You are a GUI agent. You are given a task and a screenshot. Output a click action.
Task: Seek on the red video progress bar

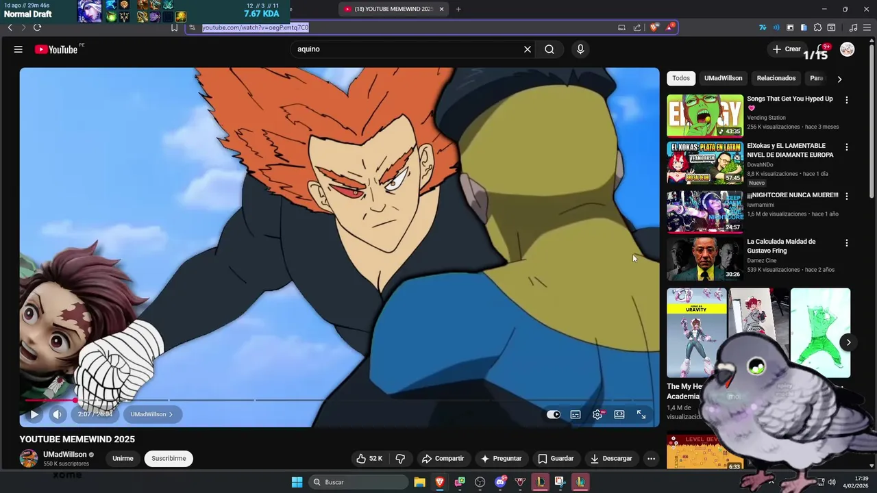coord(339,400)
